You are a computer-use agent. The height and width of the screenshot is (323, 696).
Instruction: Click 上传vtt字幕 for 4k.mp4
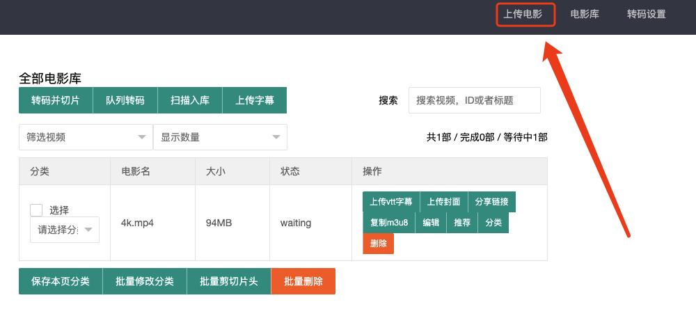[390, 202]
